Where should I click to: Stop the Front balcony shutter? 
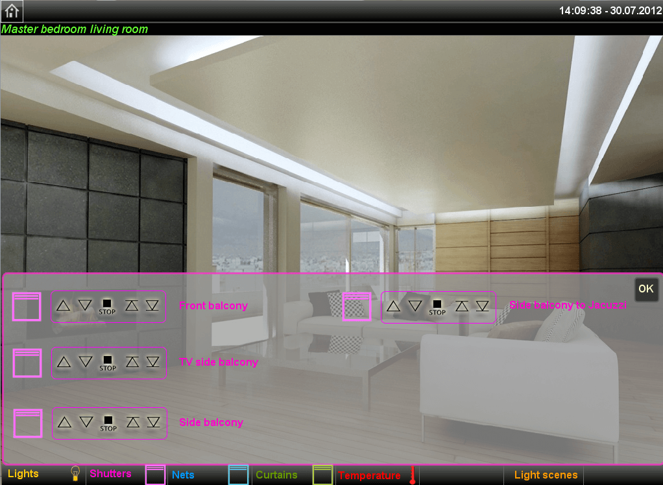108,306
